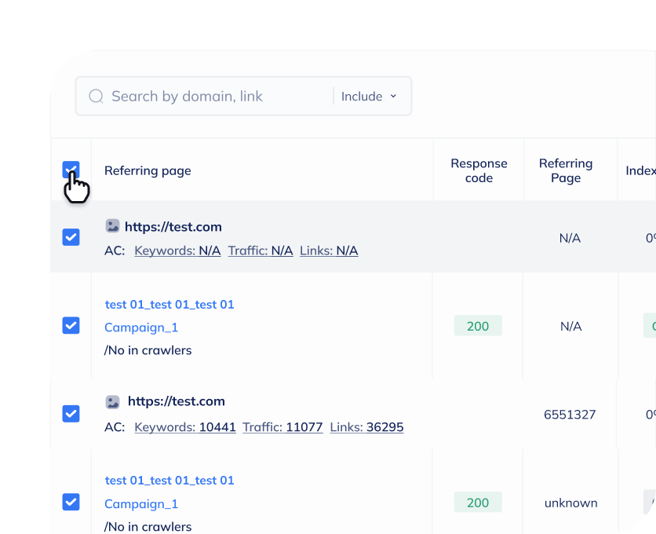Screen dimensions: 656x534
Task: Open the Keywords: N/A link
Action: (x=177, y=251)
